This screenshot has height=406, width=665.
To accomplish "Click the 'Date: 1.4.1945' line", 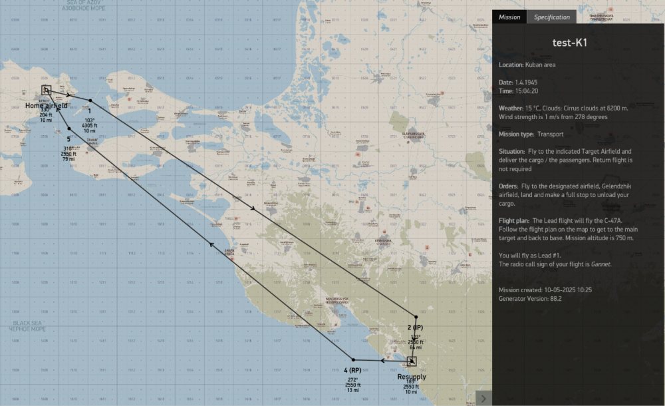I will click(518, 83).
